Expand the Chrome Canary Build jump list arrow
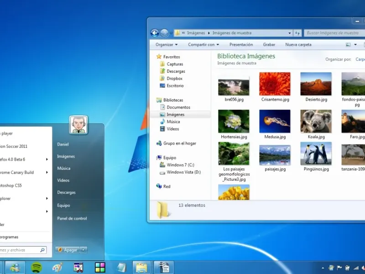Image resolution: width=365 pixels, height=274 pixels. (47, 173)
